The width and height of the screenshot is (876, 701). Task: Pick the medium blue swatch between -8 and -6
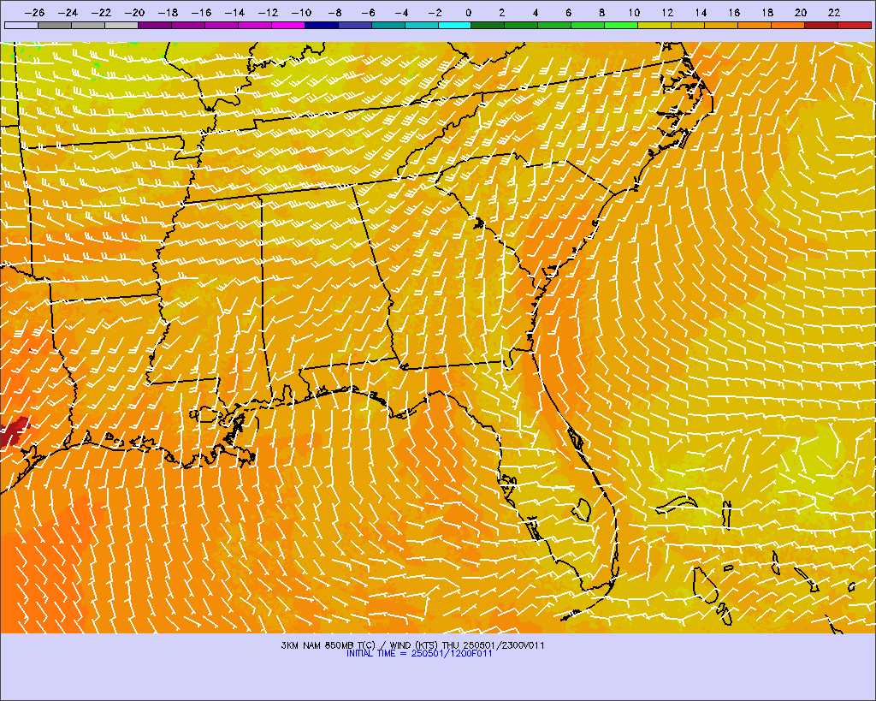tap(355, 25)
